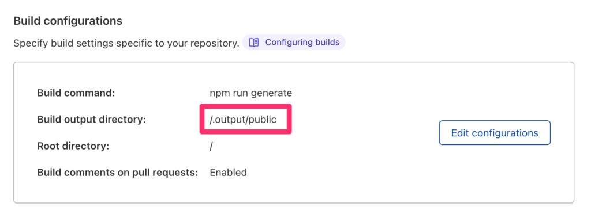Viewport: 591px width, 222px height.
Task: Click the Build command label
Action: pos(76,93)
